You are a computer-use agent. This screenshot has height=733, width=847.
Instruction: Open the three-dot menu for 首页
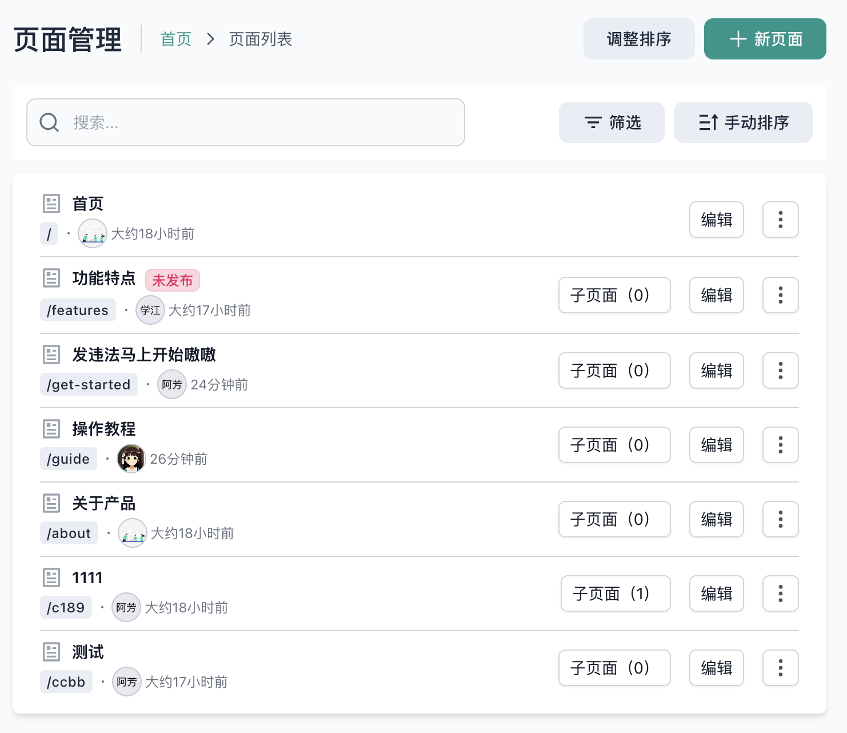[x=780, y=220]
